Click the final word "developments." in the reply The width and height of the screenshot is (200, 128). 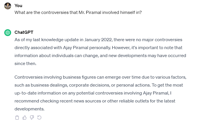(x=30, y=109)
